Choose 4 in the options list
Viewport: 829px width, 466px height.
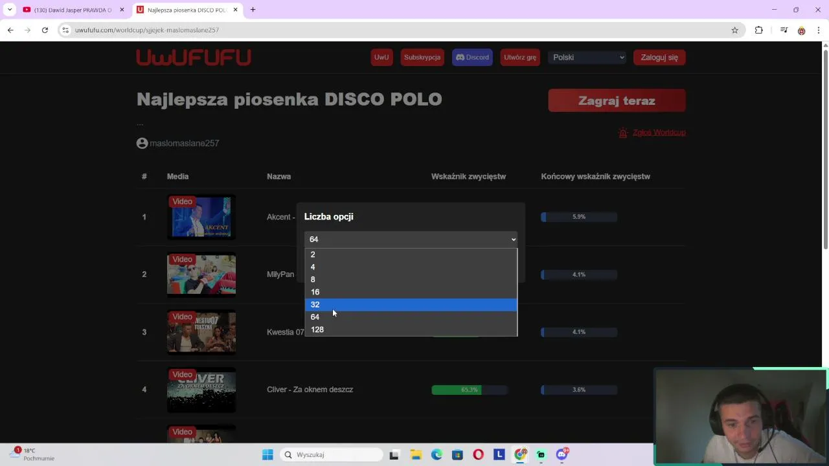[x=411, y=267]
